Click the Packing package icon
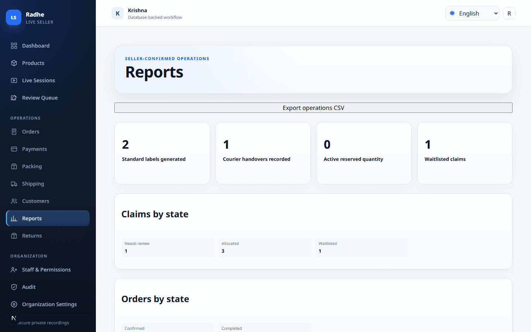The height and width of the screenshot is (332, 531). [x=14, y=166]
